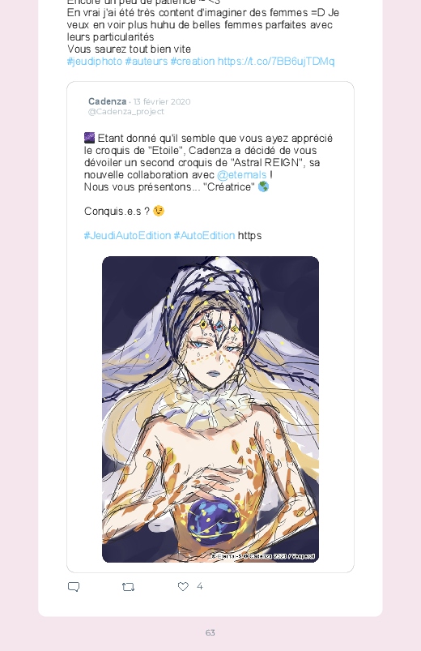Open the #creation hashtag

(x=193, y=62)
